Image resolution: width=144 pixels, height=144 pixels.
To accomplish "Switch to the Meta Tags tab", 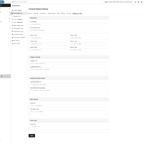I will coord(36,13).
